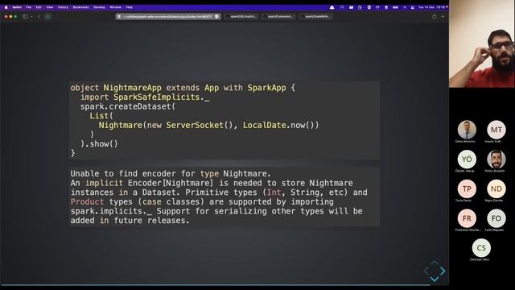
Task: Open the Wi-Fi status menu icon
Action: (x=404, y=7)
